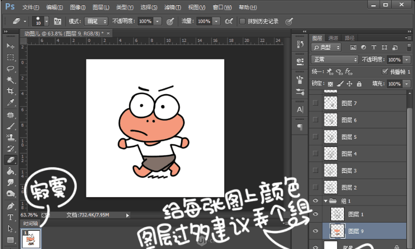Open status bar info arrow
415x249 pixels.
(x=127, y=215)
